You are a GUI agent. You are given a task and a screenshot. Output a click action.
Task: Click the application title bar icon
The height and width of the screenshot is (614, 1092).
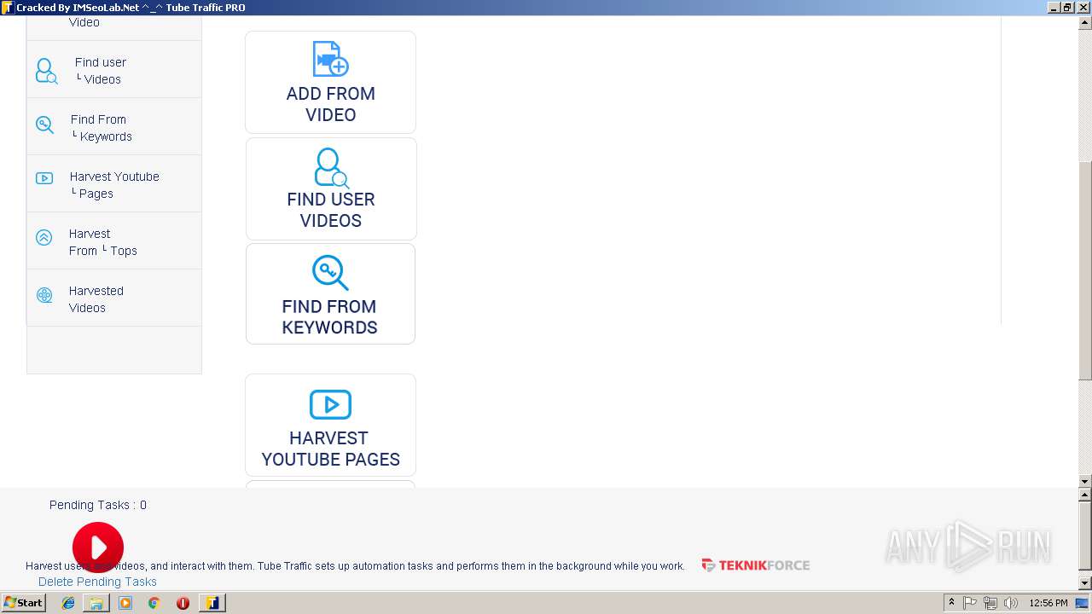[x=8, y=8]
